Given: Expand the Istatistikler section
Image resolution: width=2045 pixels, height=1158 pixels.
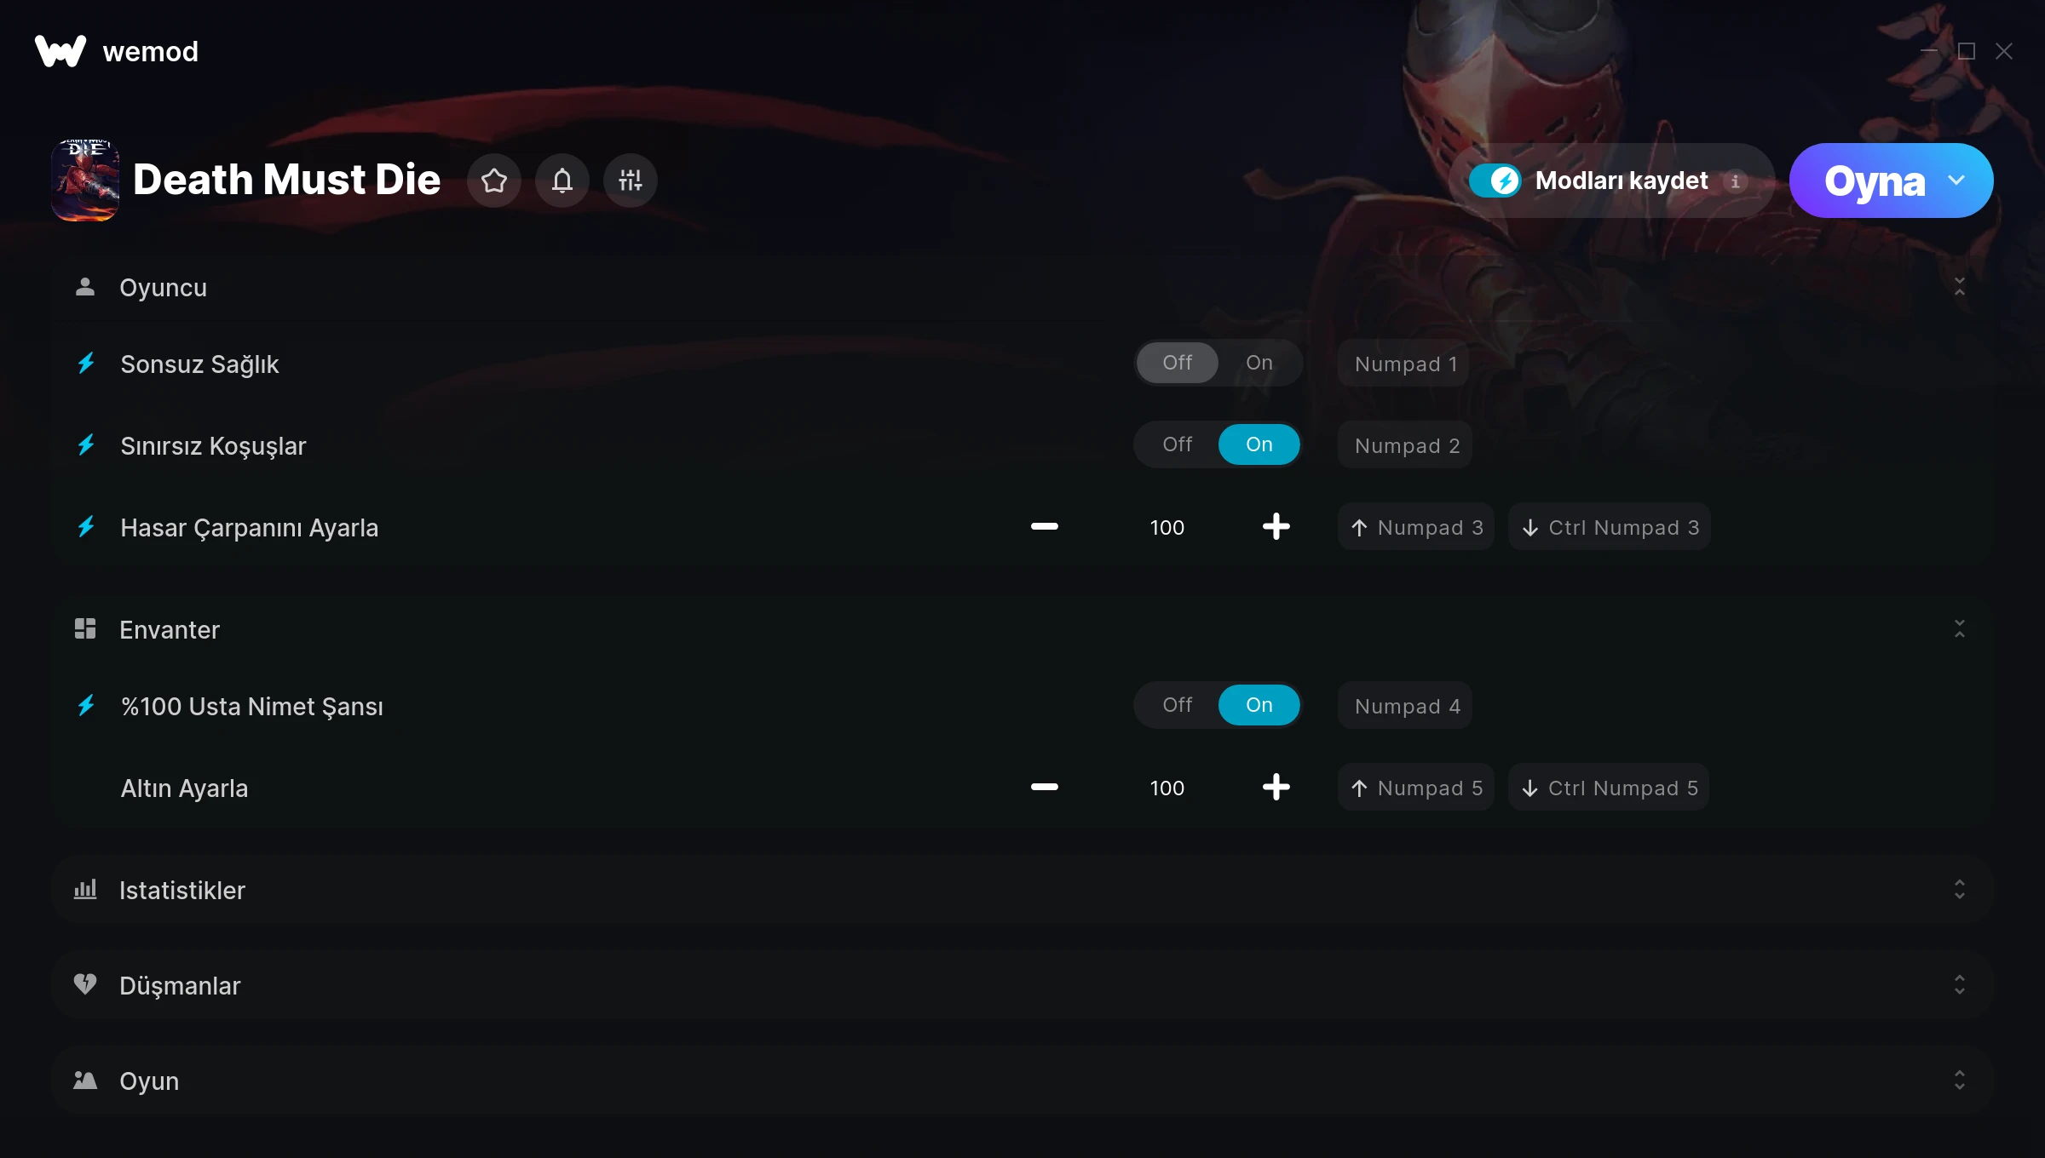Looking at the screenshot, I should tap(1022, 890).
